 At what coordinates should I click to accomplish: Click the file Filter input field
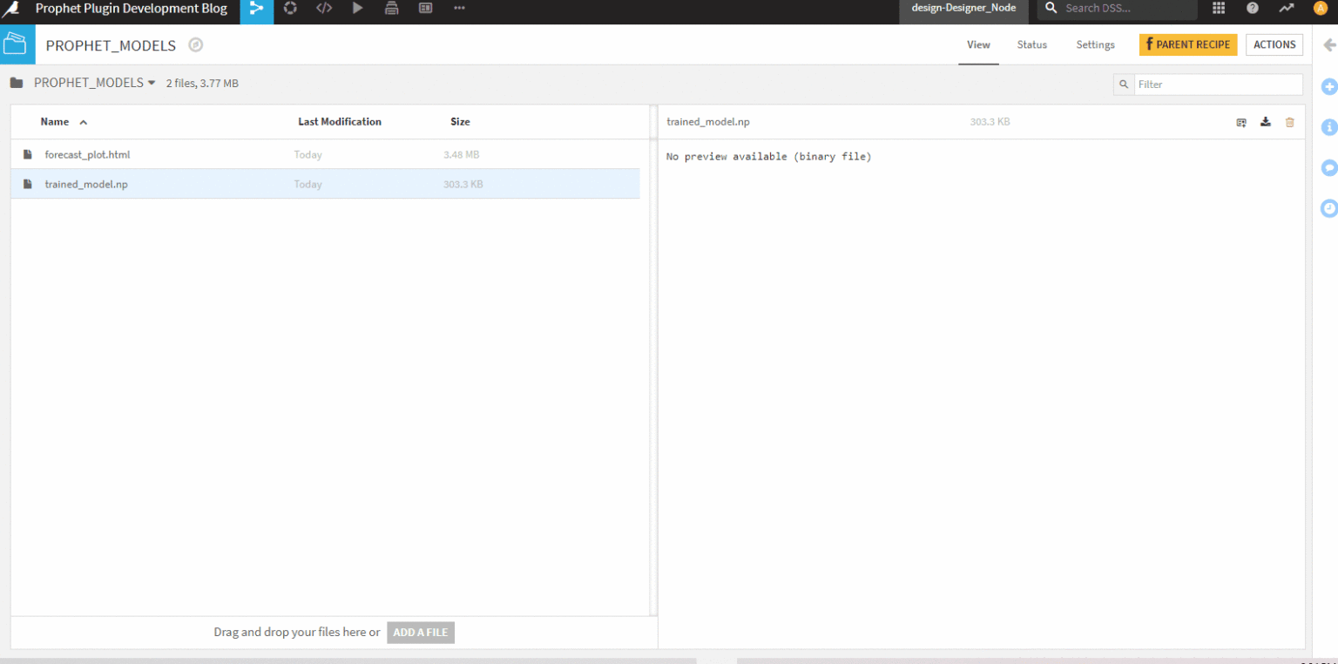tap(1218, 84)
